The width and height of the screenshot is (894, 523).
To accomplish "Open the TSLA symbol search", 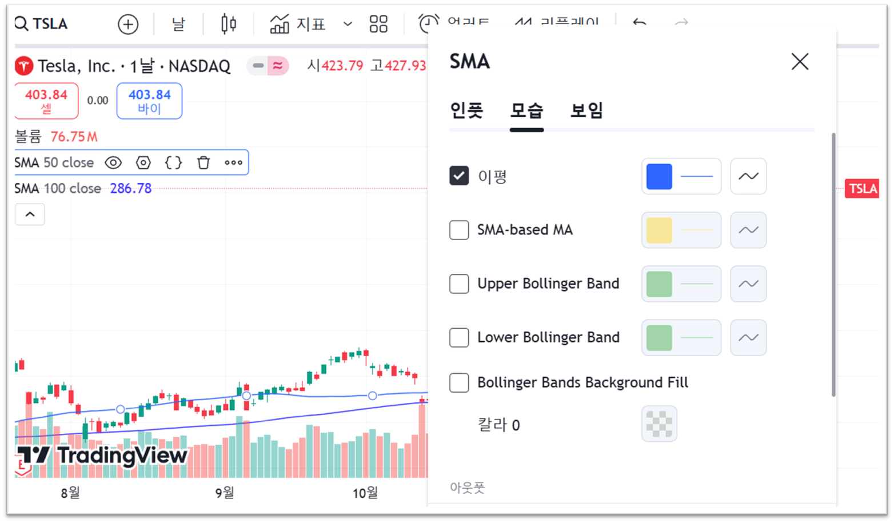I will [x=41, y=24].
